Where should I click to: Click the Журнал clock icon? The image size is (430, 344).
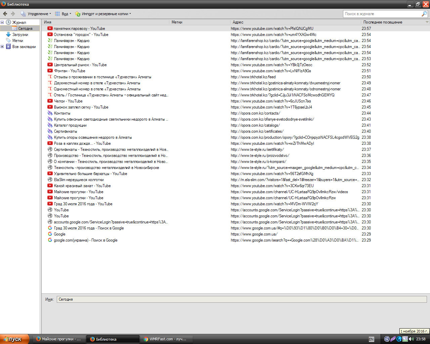8,23
